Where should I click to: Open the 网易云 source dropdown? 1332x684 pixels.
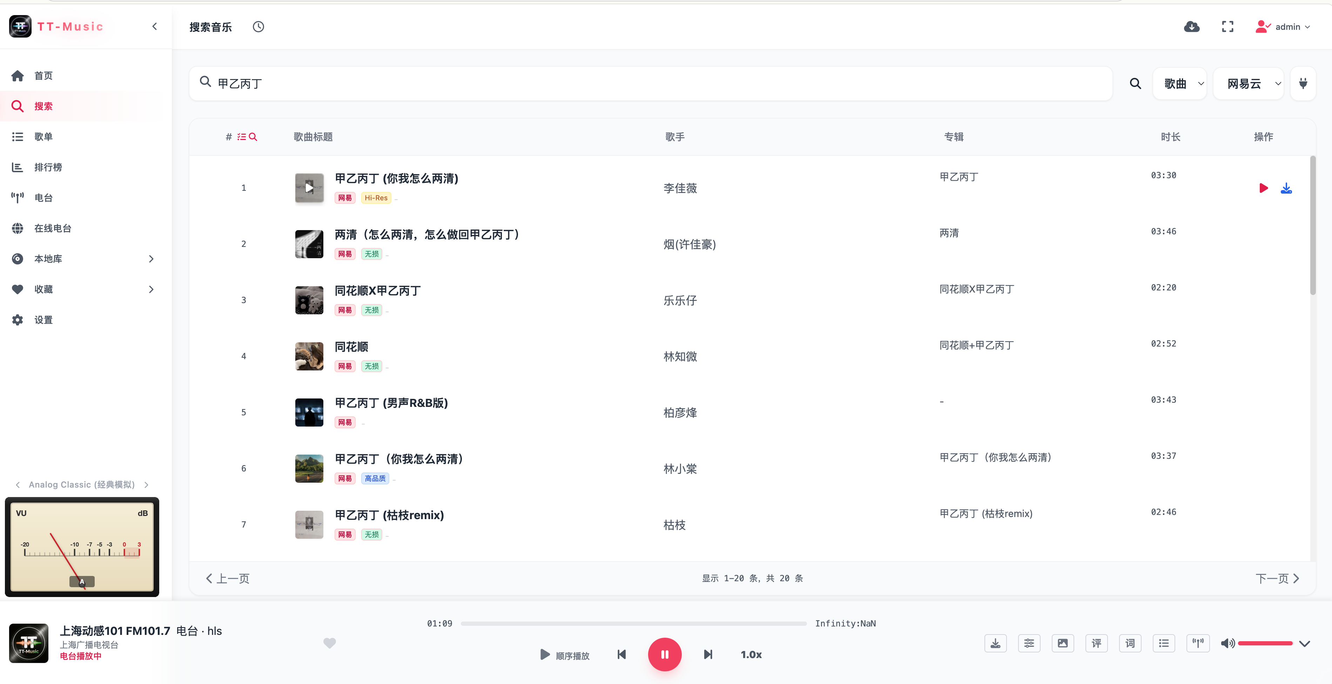pos(1248,83)
